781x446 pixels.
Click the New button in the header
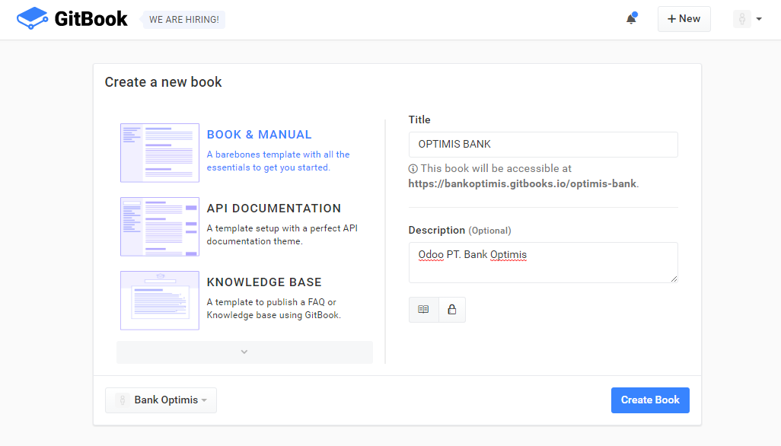(684, 19)
